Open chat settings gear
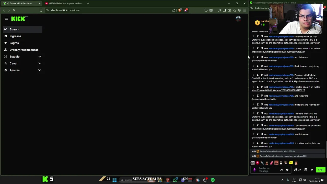327x184 pixels. [312, 170]
